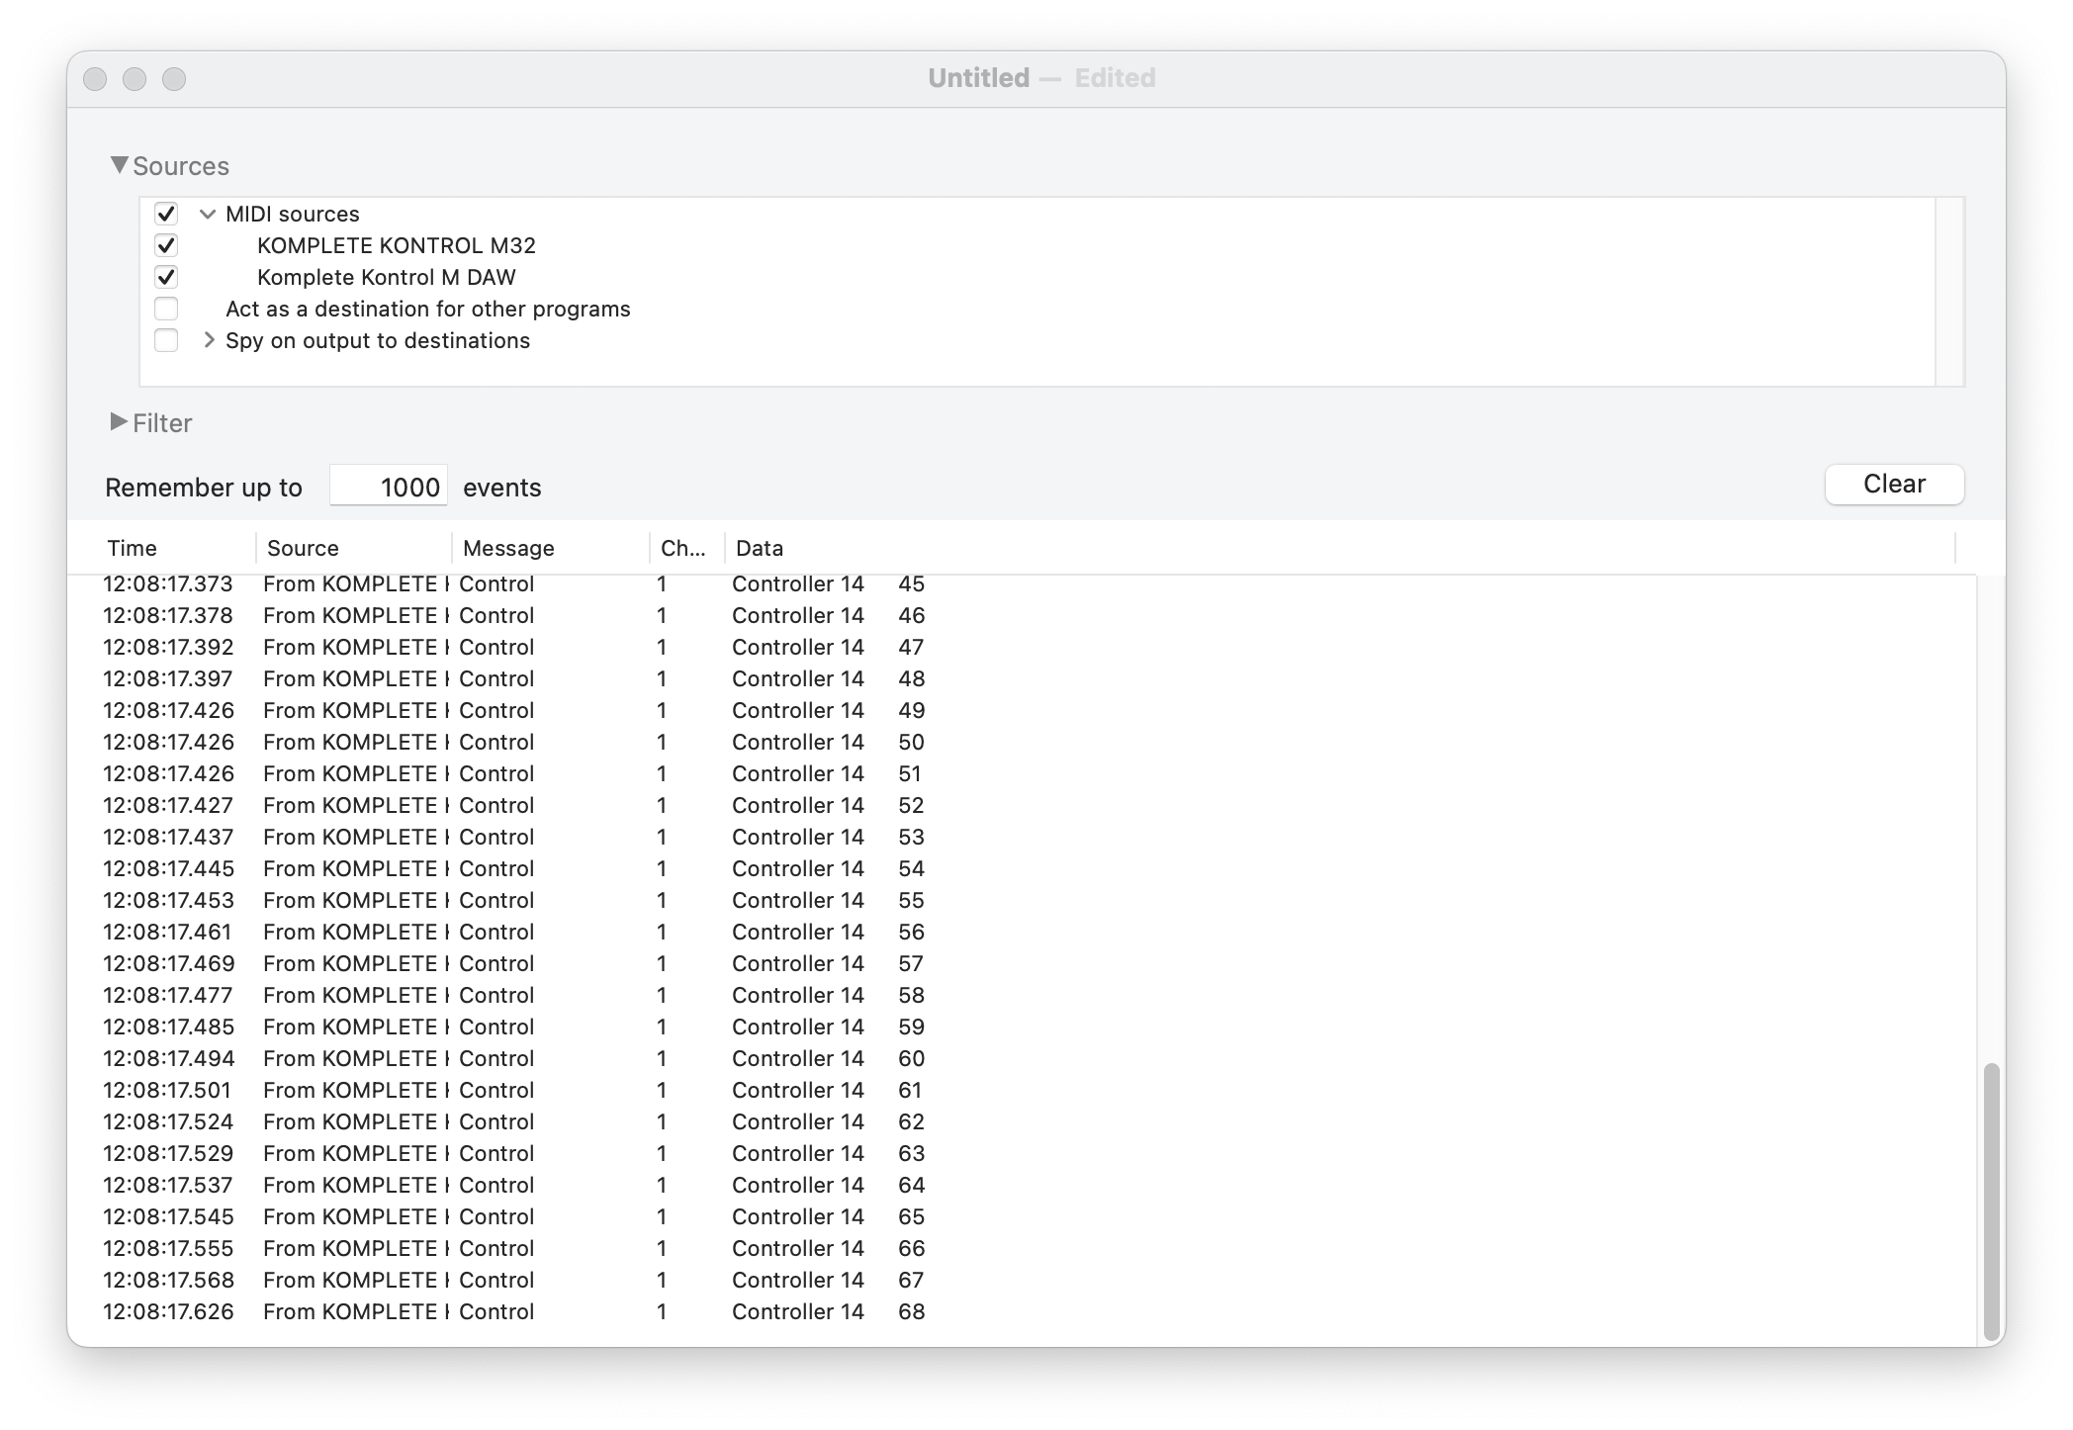This screenshot has width=2073, height=1430.
Task: Select event row at 12:08:17.529
Action: point(1022,1153)
